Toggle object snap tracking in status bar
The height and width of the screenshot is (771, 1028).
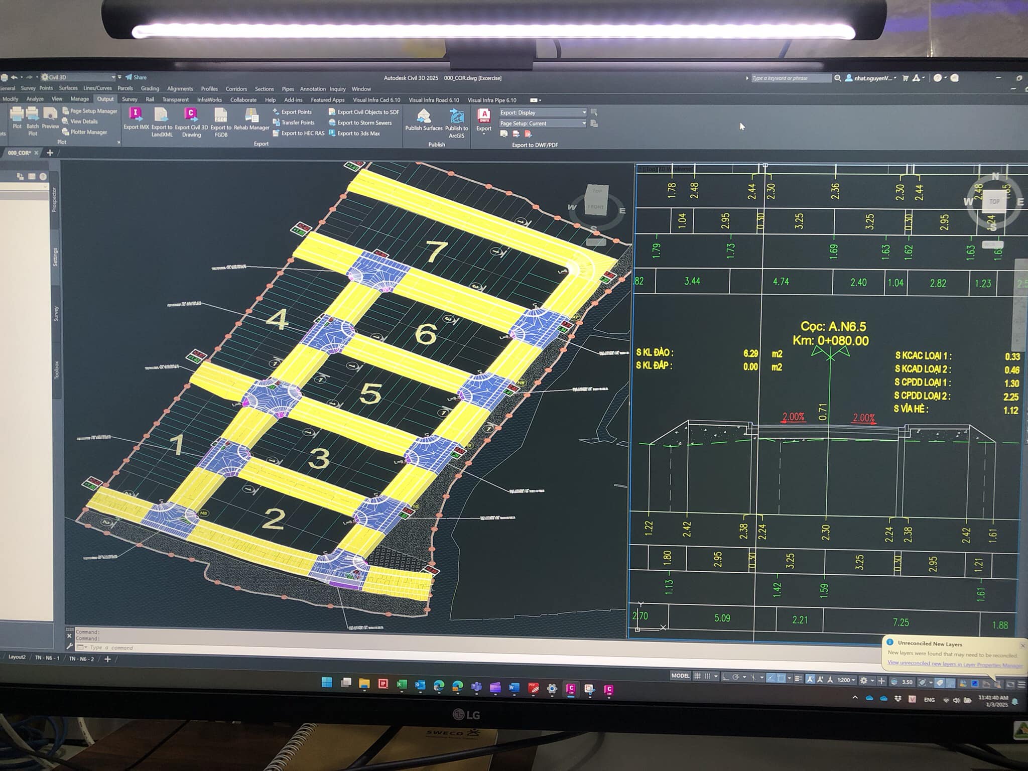pyautogui.click(x=770, y=678)
